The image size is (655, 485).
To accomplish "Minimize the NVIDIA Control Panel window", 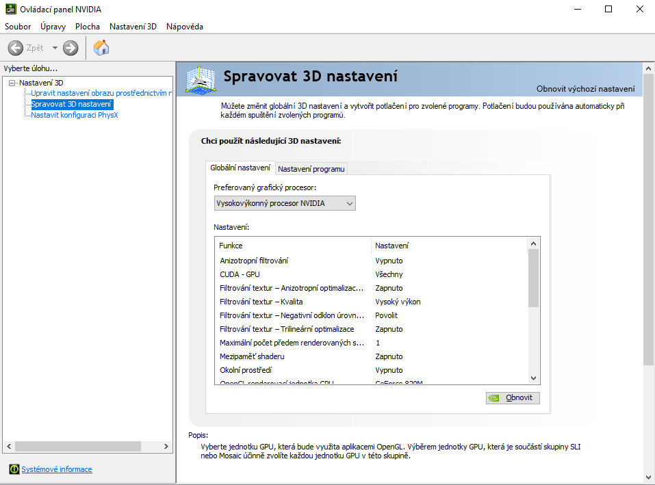I will tap(577, 9).
